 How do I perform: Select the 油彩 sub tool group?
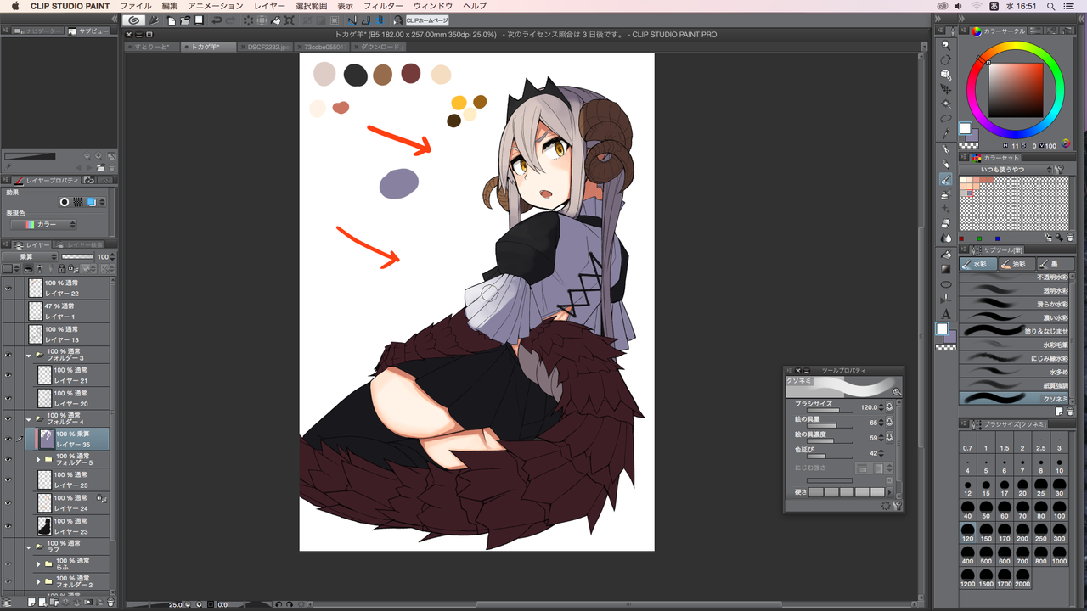(1017, 265)
